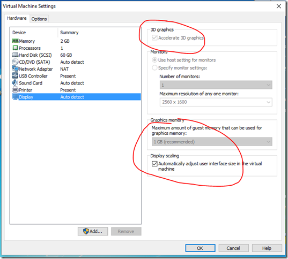Switch to the Options tab
This screenshot has width=288, height=259.
click(39, 19)
